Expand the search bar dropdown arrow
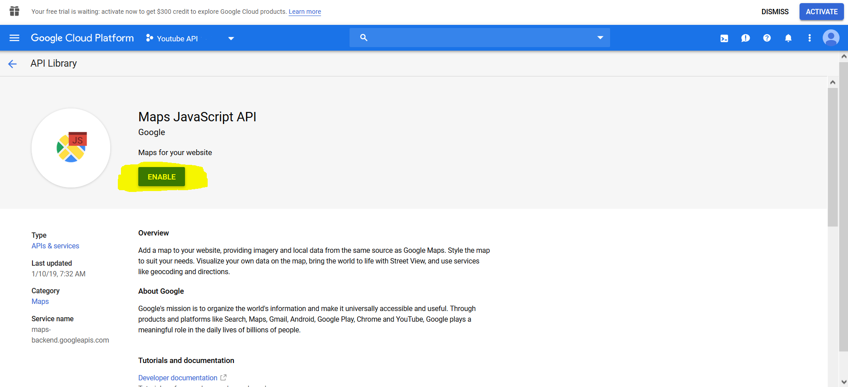Screen dimensions: 848x387 600,38
